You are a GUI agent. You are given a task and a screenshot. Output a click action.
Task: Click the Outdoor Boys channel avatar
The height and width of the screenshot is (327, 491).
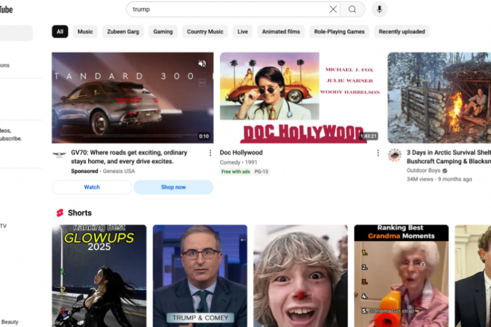click(395, 155)
